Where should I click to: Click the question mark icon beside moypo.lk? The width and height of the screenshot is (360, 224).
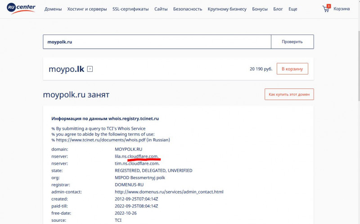pos(90,69)
